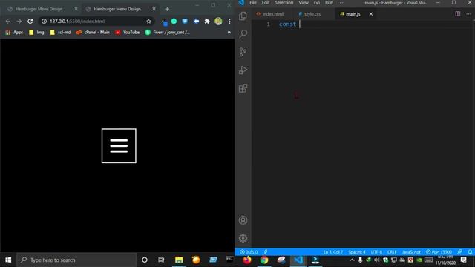The height and width of the screenshot is (267, 475).
Task: Open the cPanel - Main bookmark
Action: 93,32
